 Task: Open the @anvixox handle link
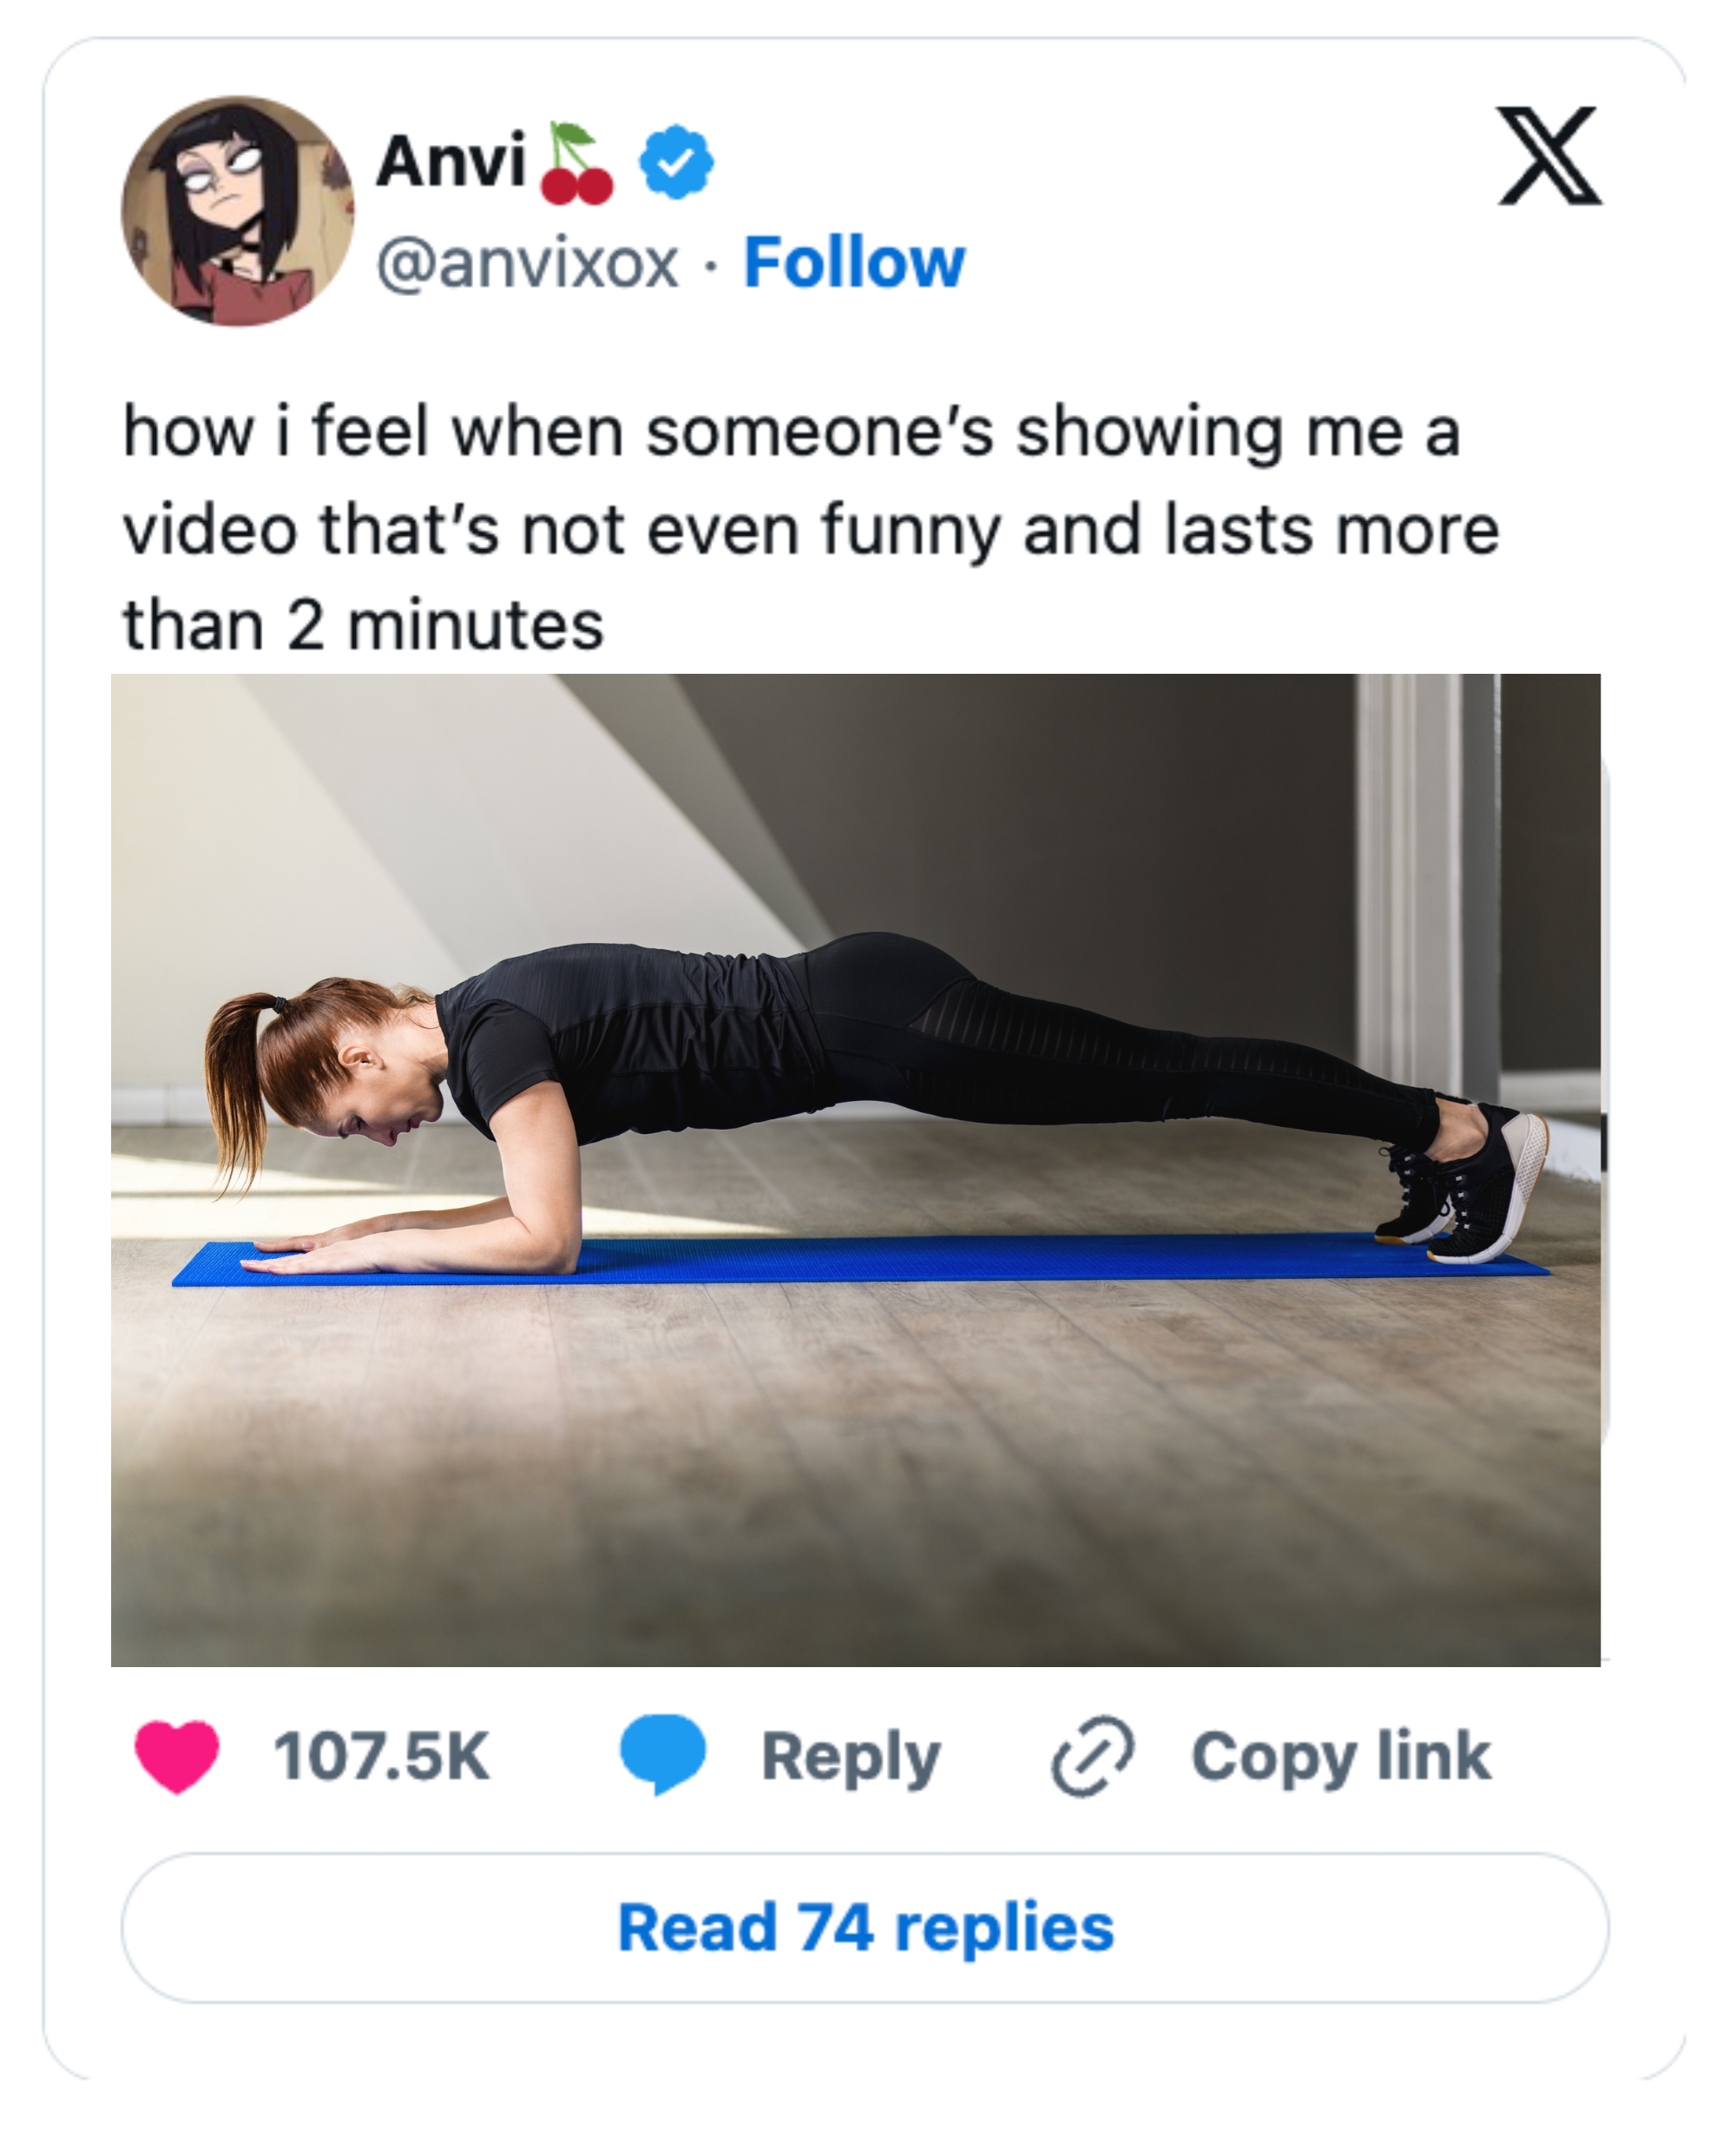click(528, 263)
